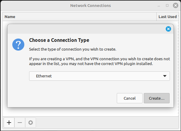Click the 'Select the type of connection' text
The height and width of the screenshot is (131, 181).
(73, 49)
